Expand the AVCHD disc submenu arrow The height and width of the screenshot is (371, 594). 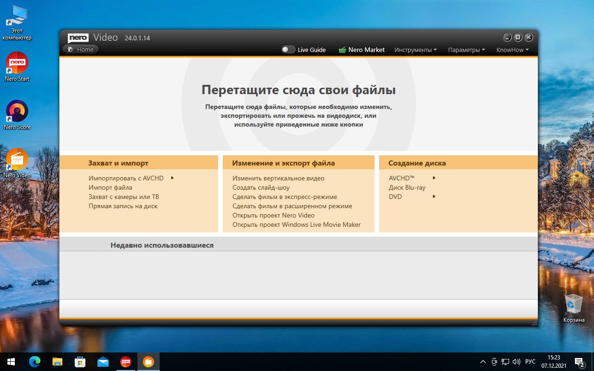point(434,178)
